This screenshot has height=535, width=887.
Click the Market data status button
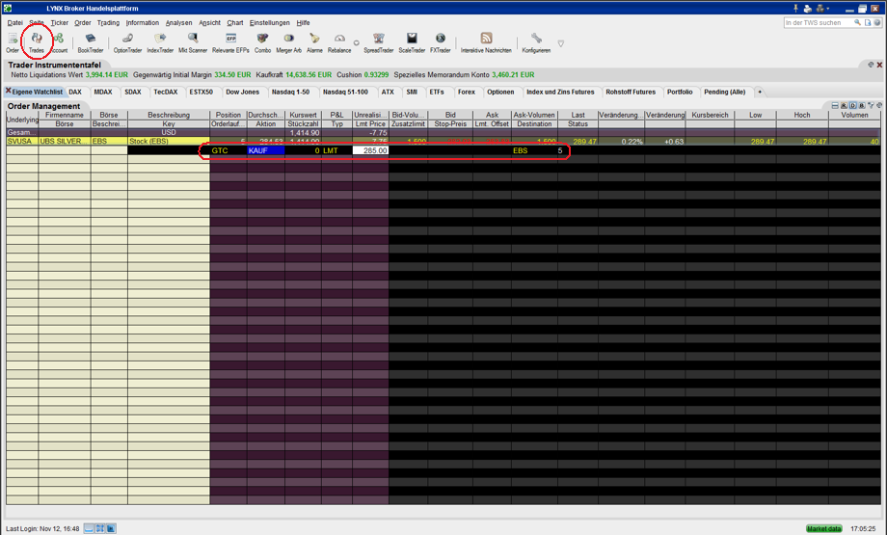(823, 529)
